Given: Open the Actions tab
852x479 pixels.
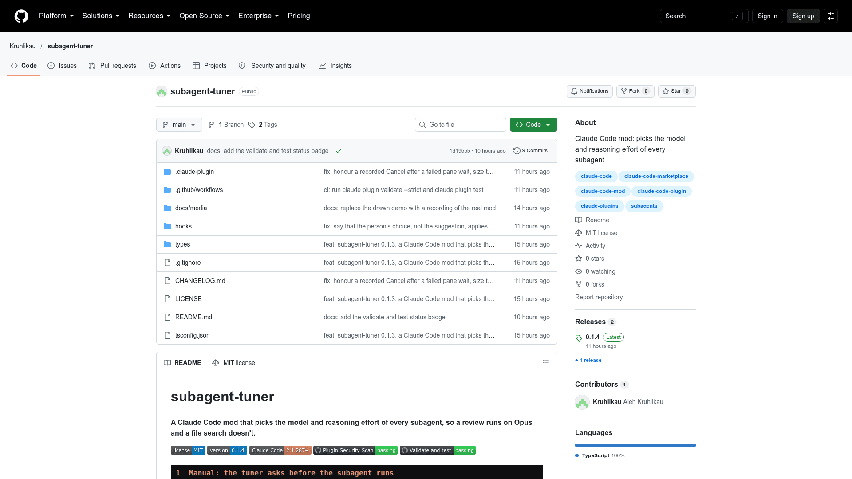Looking at the screenshot, I should tap(165, 66).
